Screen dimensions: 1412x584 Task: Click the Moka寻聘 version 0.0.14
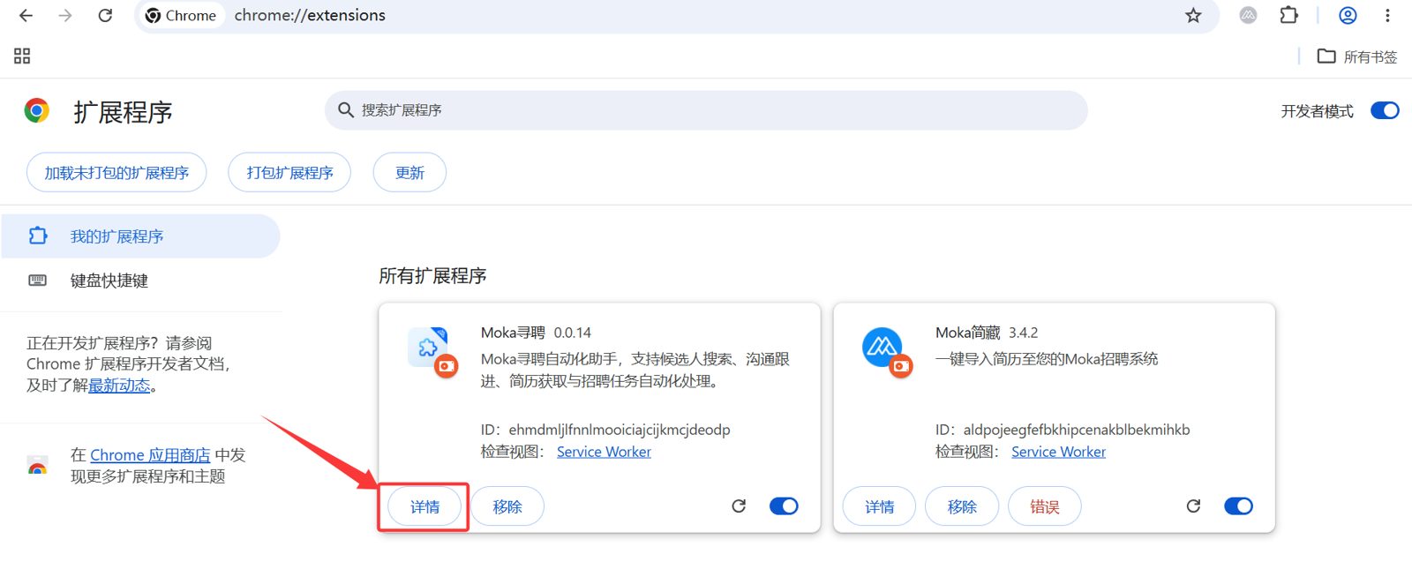point(573,333)
